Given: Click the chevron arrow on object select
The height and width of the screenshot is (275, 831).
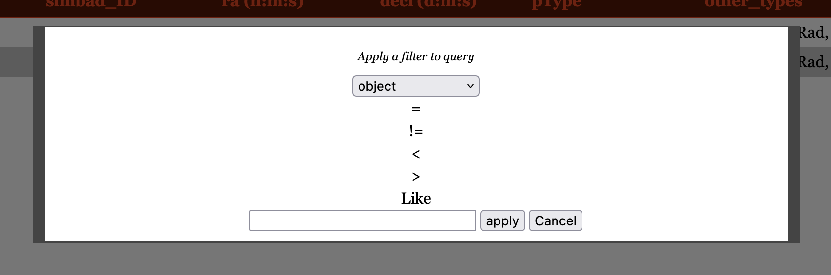Looking at the screenshot, I should click(470, 86).
